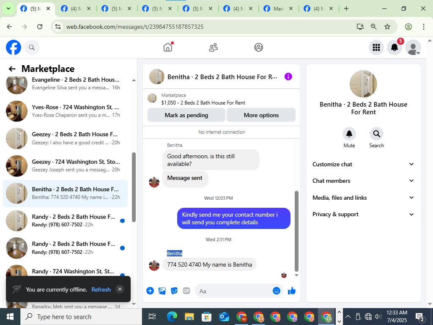Open a new browser tab
This screenshot has height=325, width=433.
[346, 8]
